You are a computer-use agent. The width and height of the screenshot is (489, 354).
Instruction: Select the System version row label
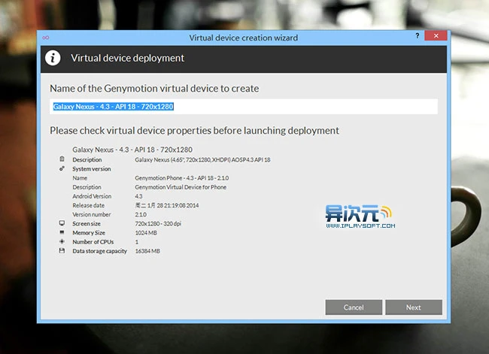coord(91,169)
